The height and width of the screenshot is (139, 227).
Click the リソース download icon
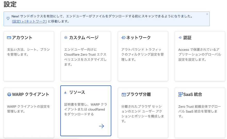click(x=65, y=92)
